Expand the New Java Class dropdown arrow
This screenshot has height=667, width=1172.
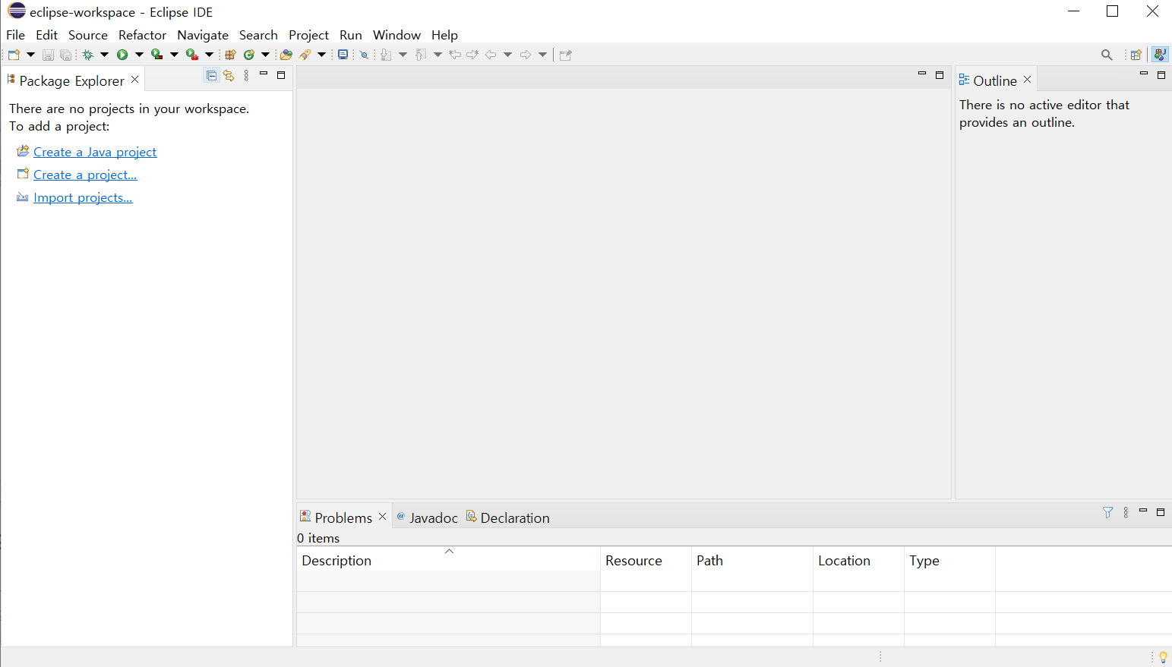point(265,55)
